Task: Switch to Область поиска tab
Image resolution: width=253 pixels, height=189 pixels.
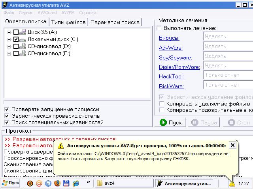Action: point(26,22)
